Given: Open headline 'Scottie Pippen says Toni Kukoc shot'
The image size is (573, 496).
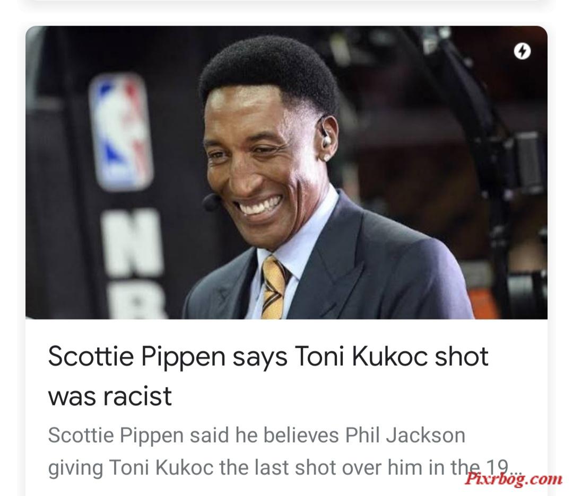Looking at the screenshot, I should coord(268,357).
